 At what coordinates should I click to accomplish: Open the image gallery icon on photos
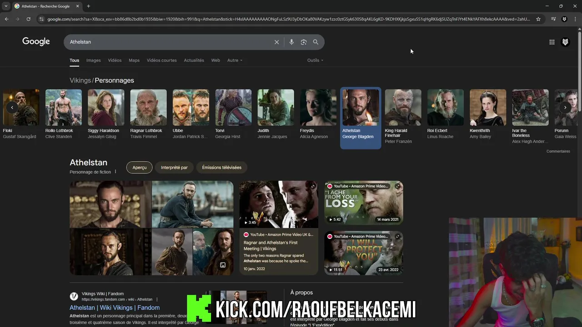tap(223, 265)
